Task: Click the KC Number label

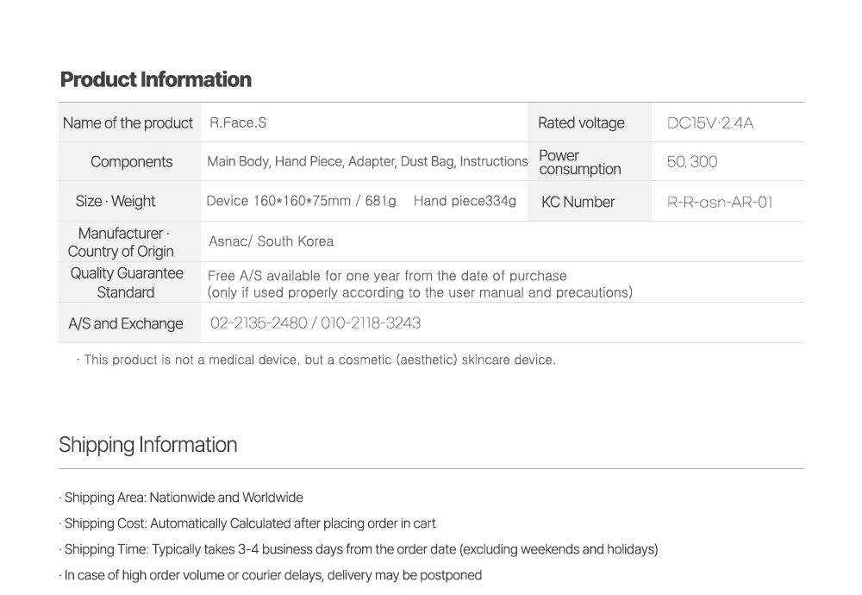Action: point(578,203)
